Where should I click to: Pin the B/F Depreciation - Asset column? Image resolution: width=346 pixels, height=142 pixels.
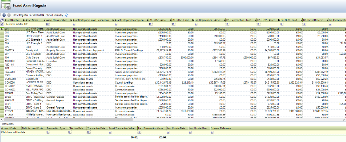225,20
